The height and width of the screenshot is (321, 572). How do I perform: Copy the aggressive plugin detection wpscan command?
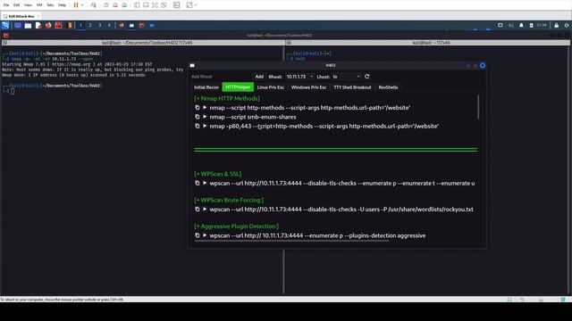click(198, 235)
